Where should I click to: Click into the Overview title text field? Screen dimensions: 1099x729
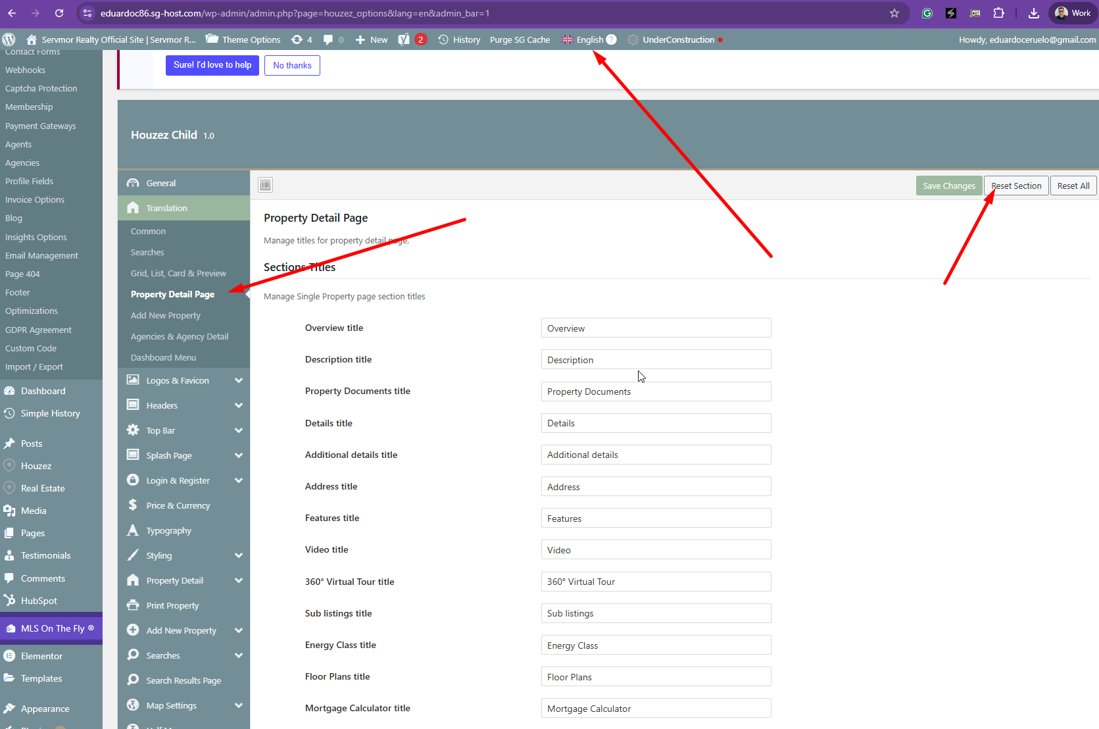[656, 328]
